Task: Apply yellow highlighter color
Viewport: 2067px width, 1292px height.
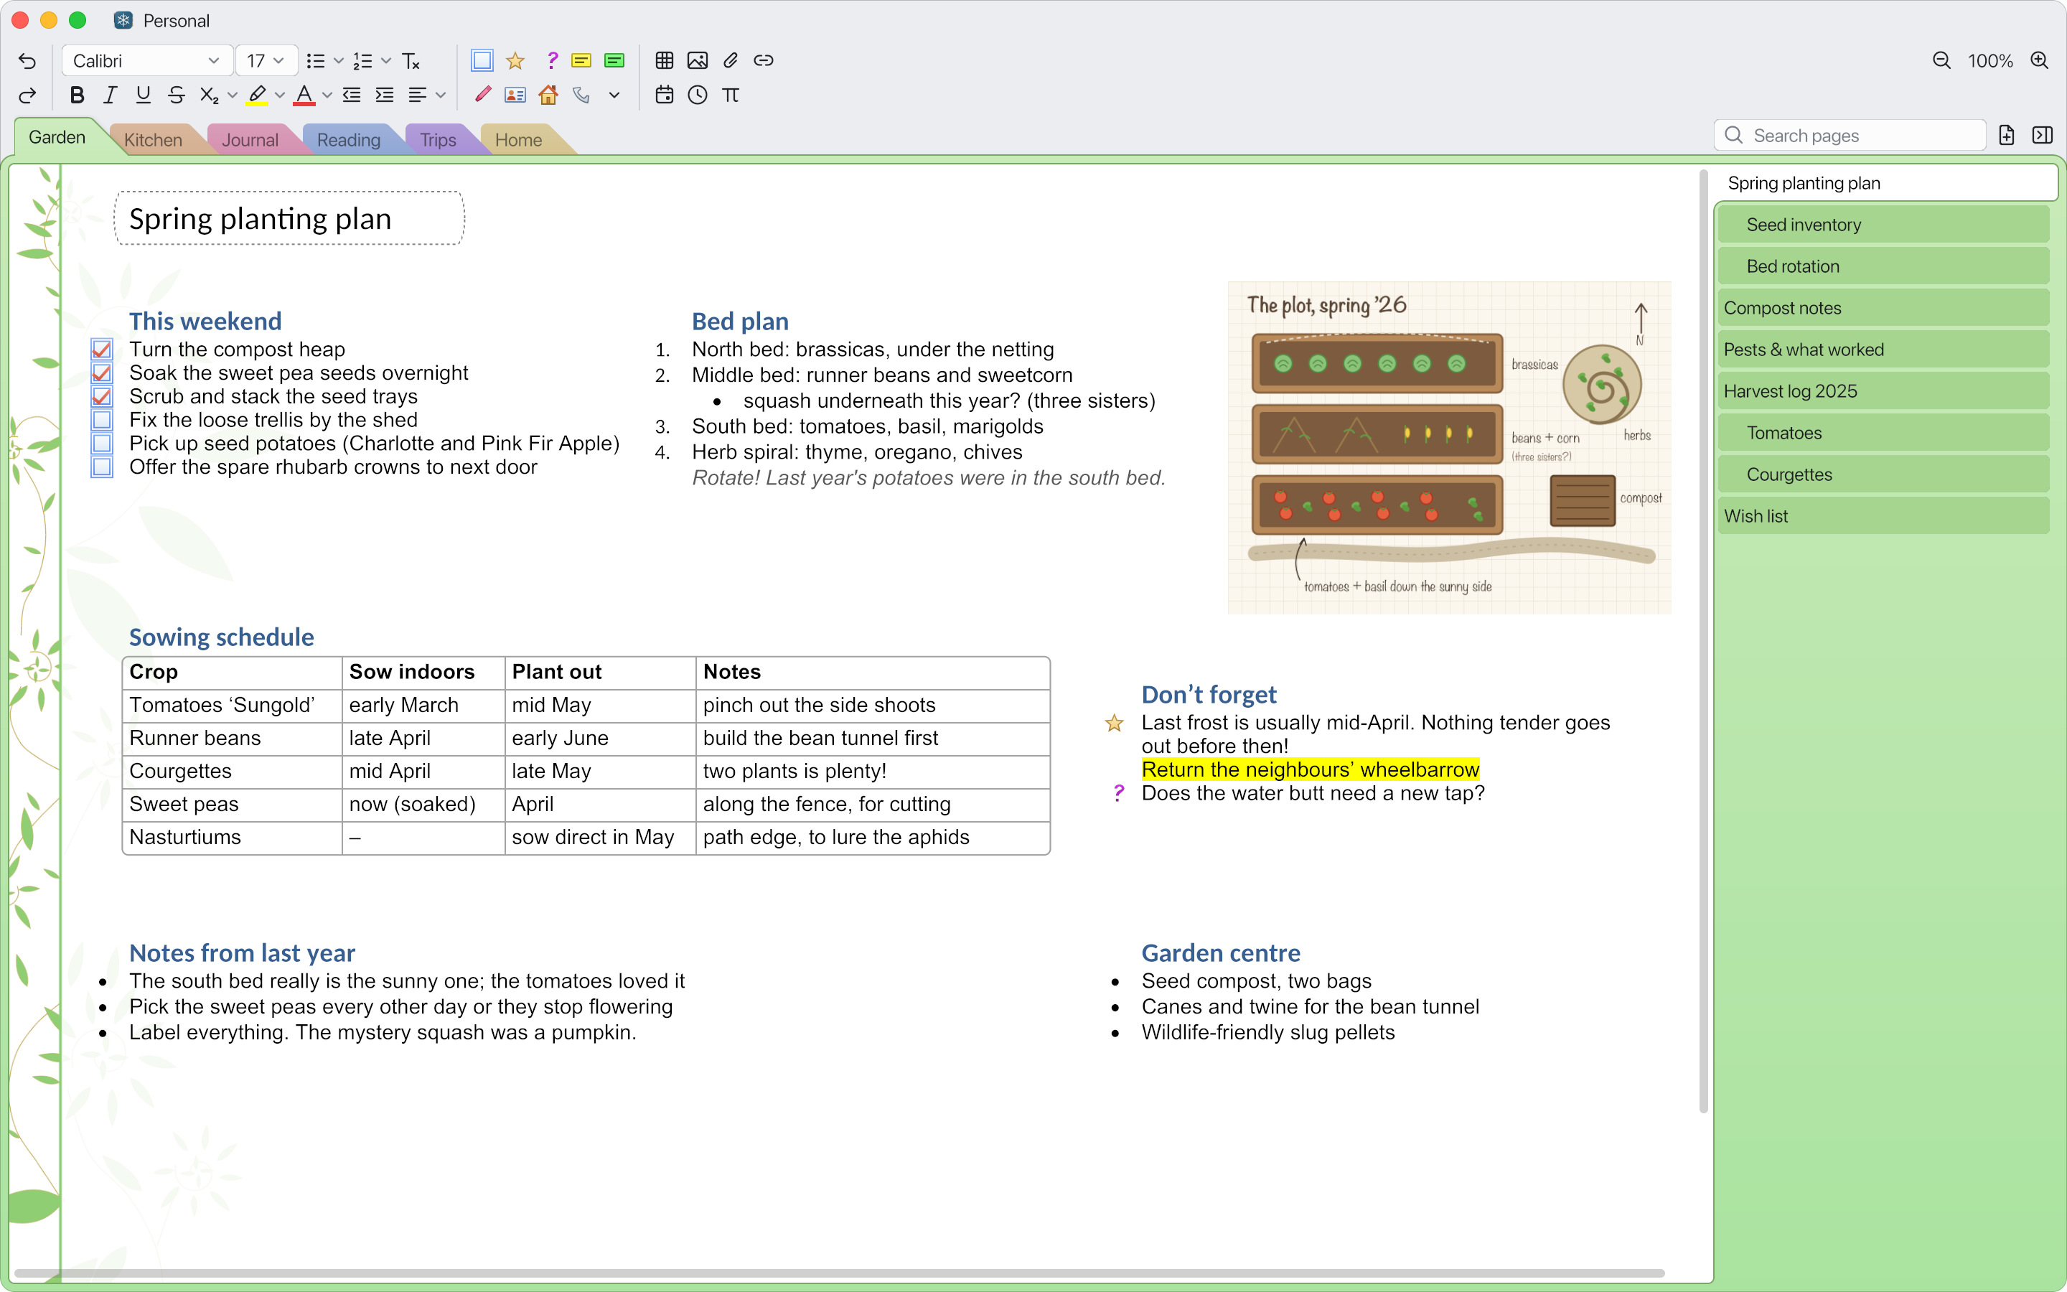Action: tap(256, 95)
